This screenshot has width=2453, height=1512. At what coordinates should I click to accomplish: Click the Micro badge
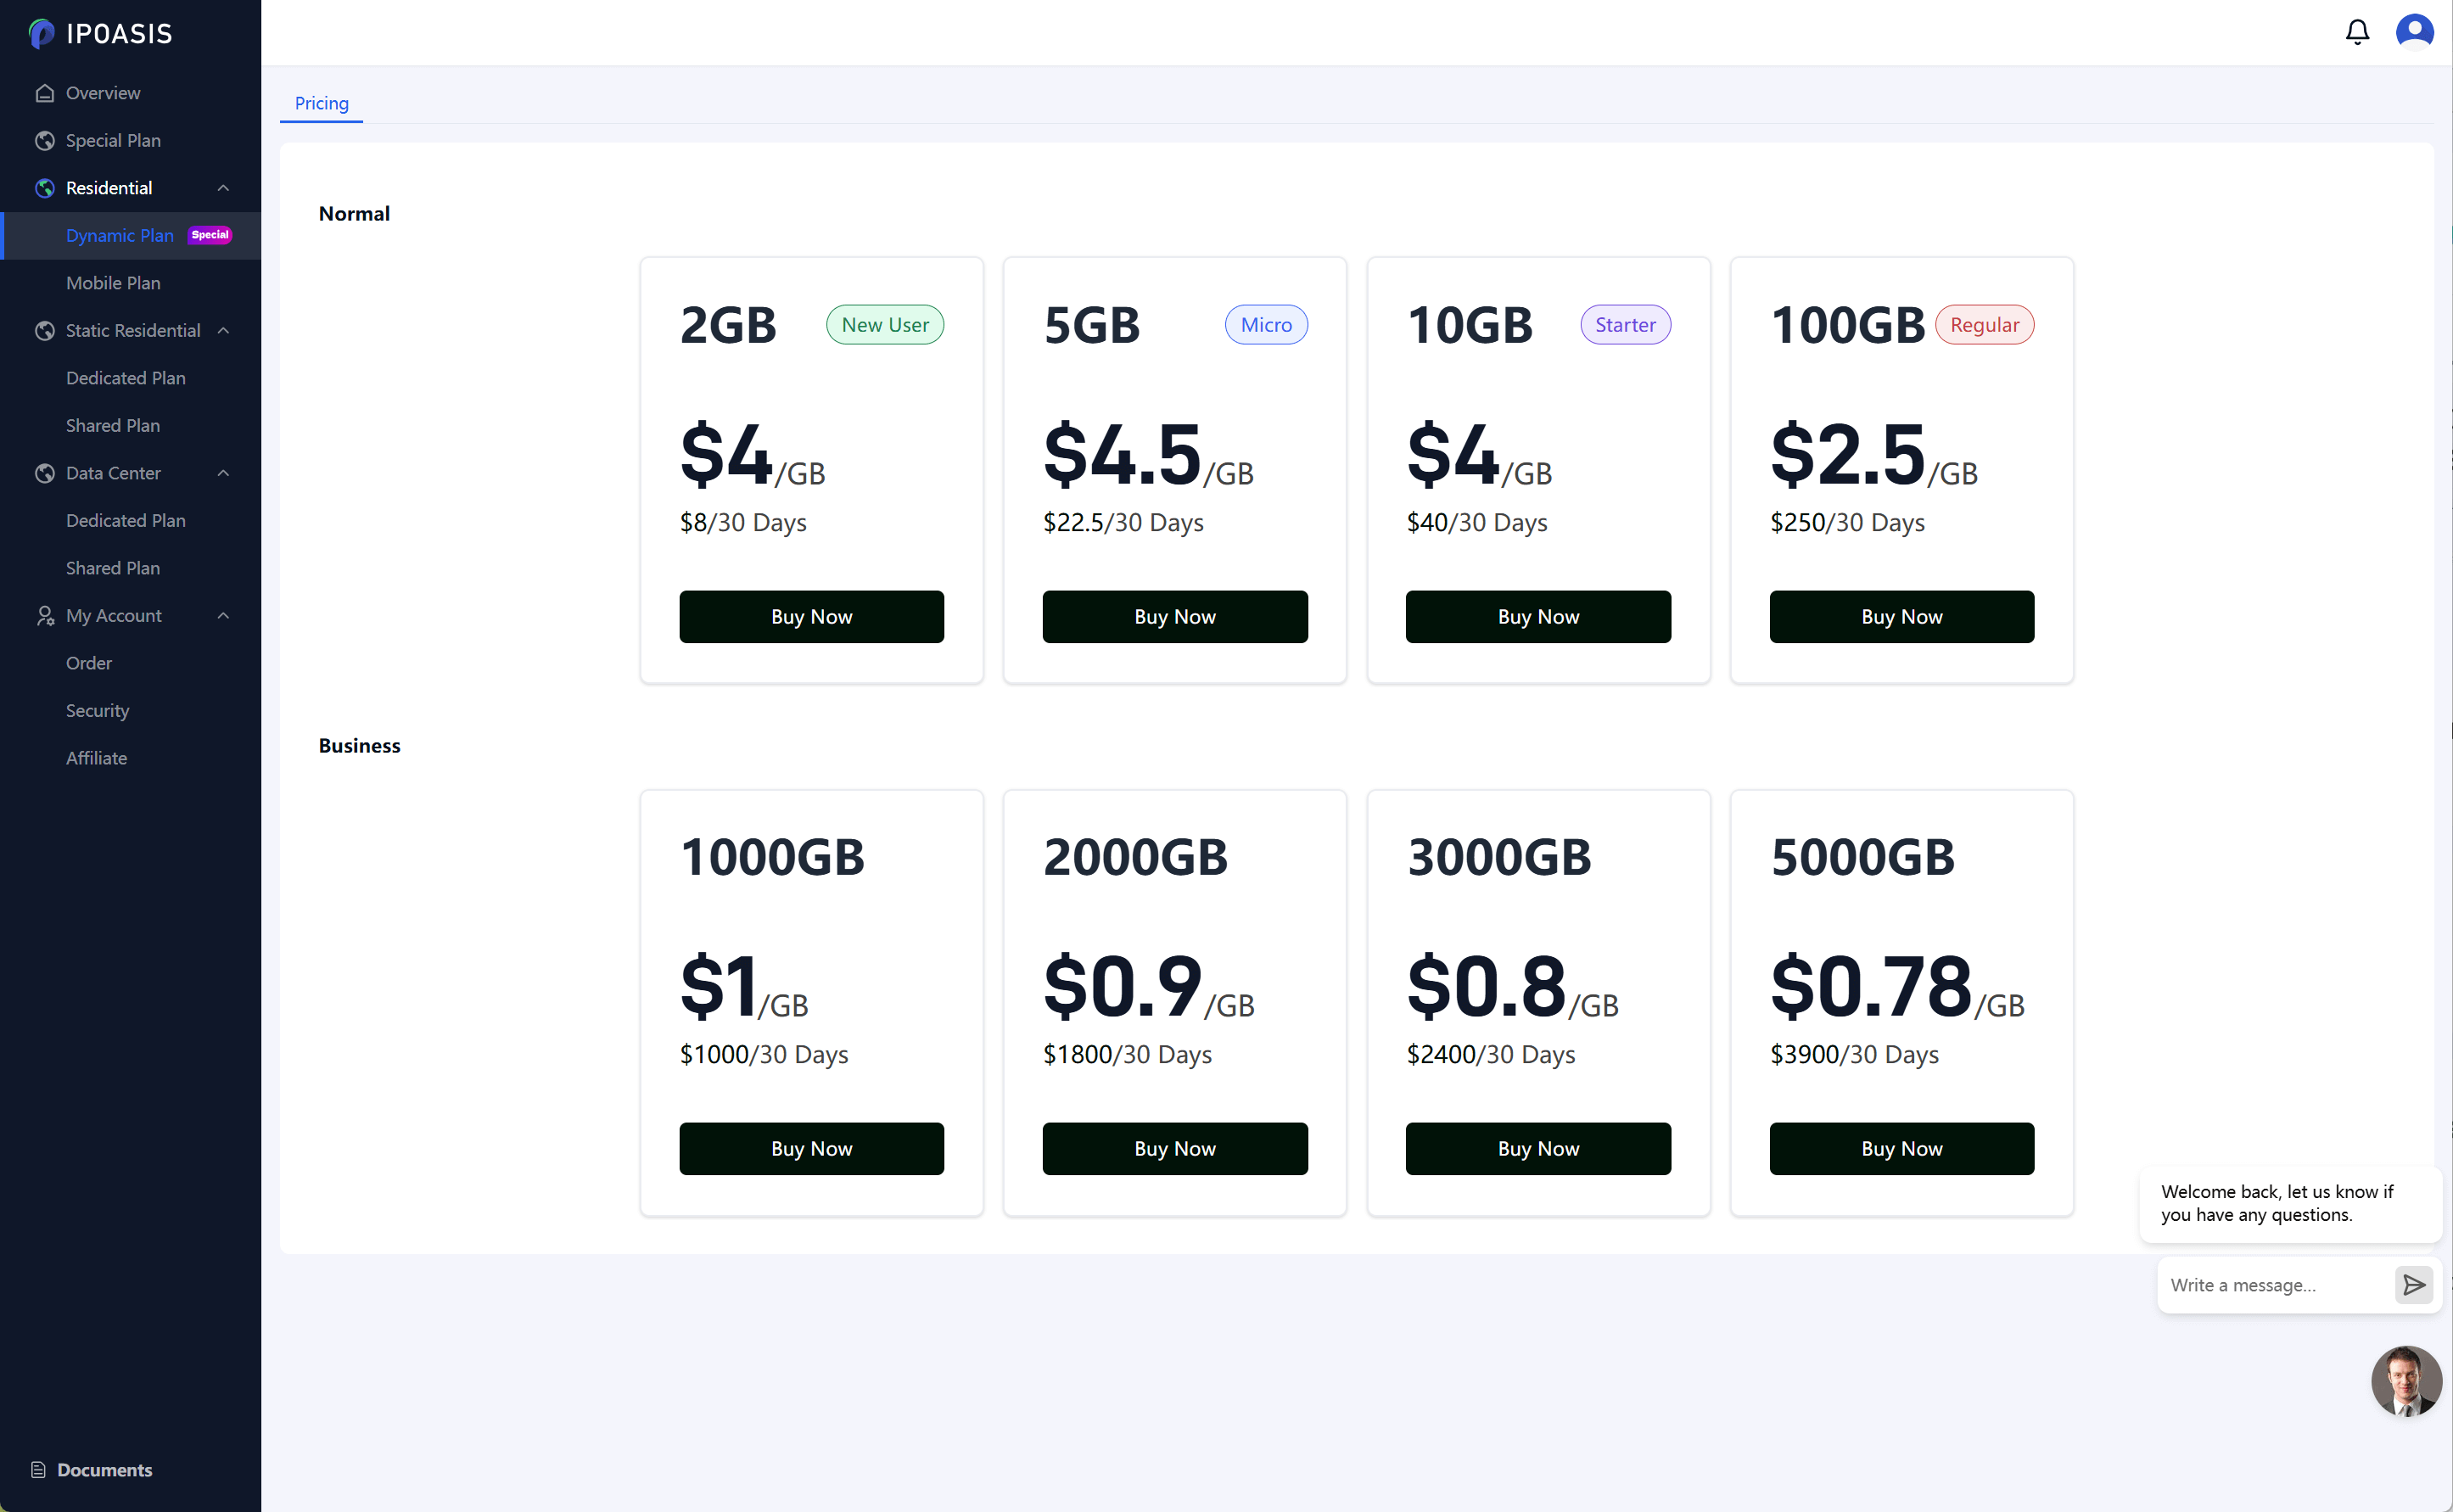click(x=1266, y=325)
